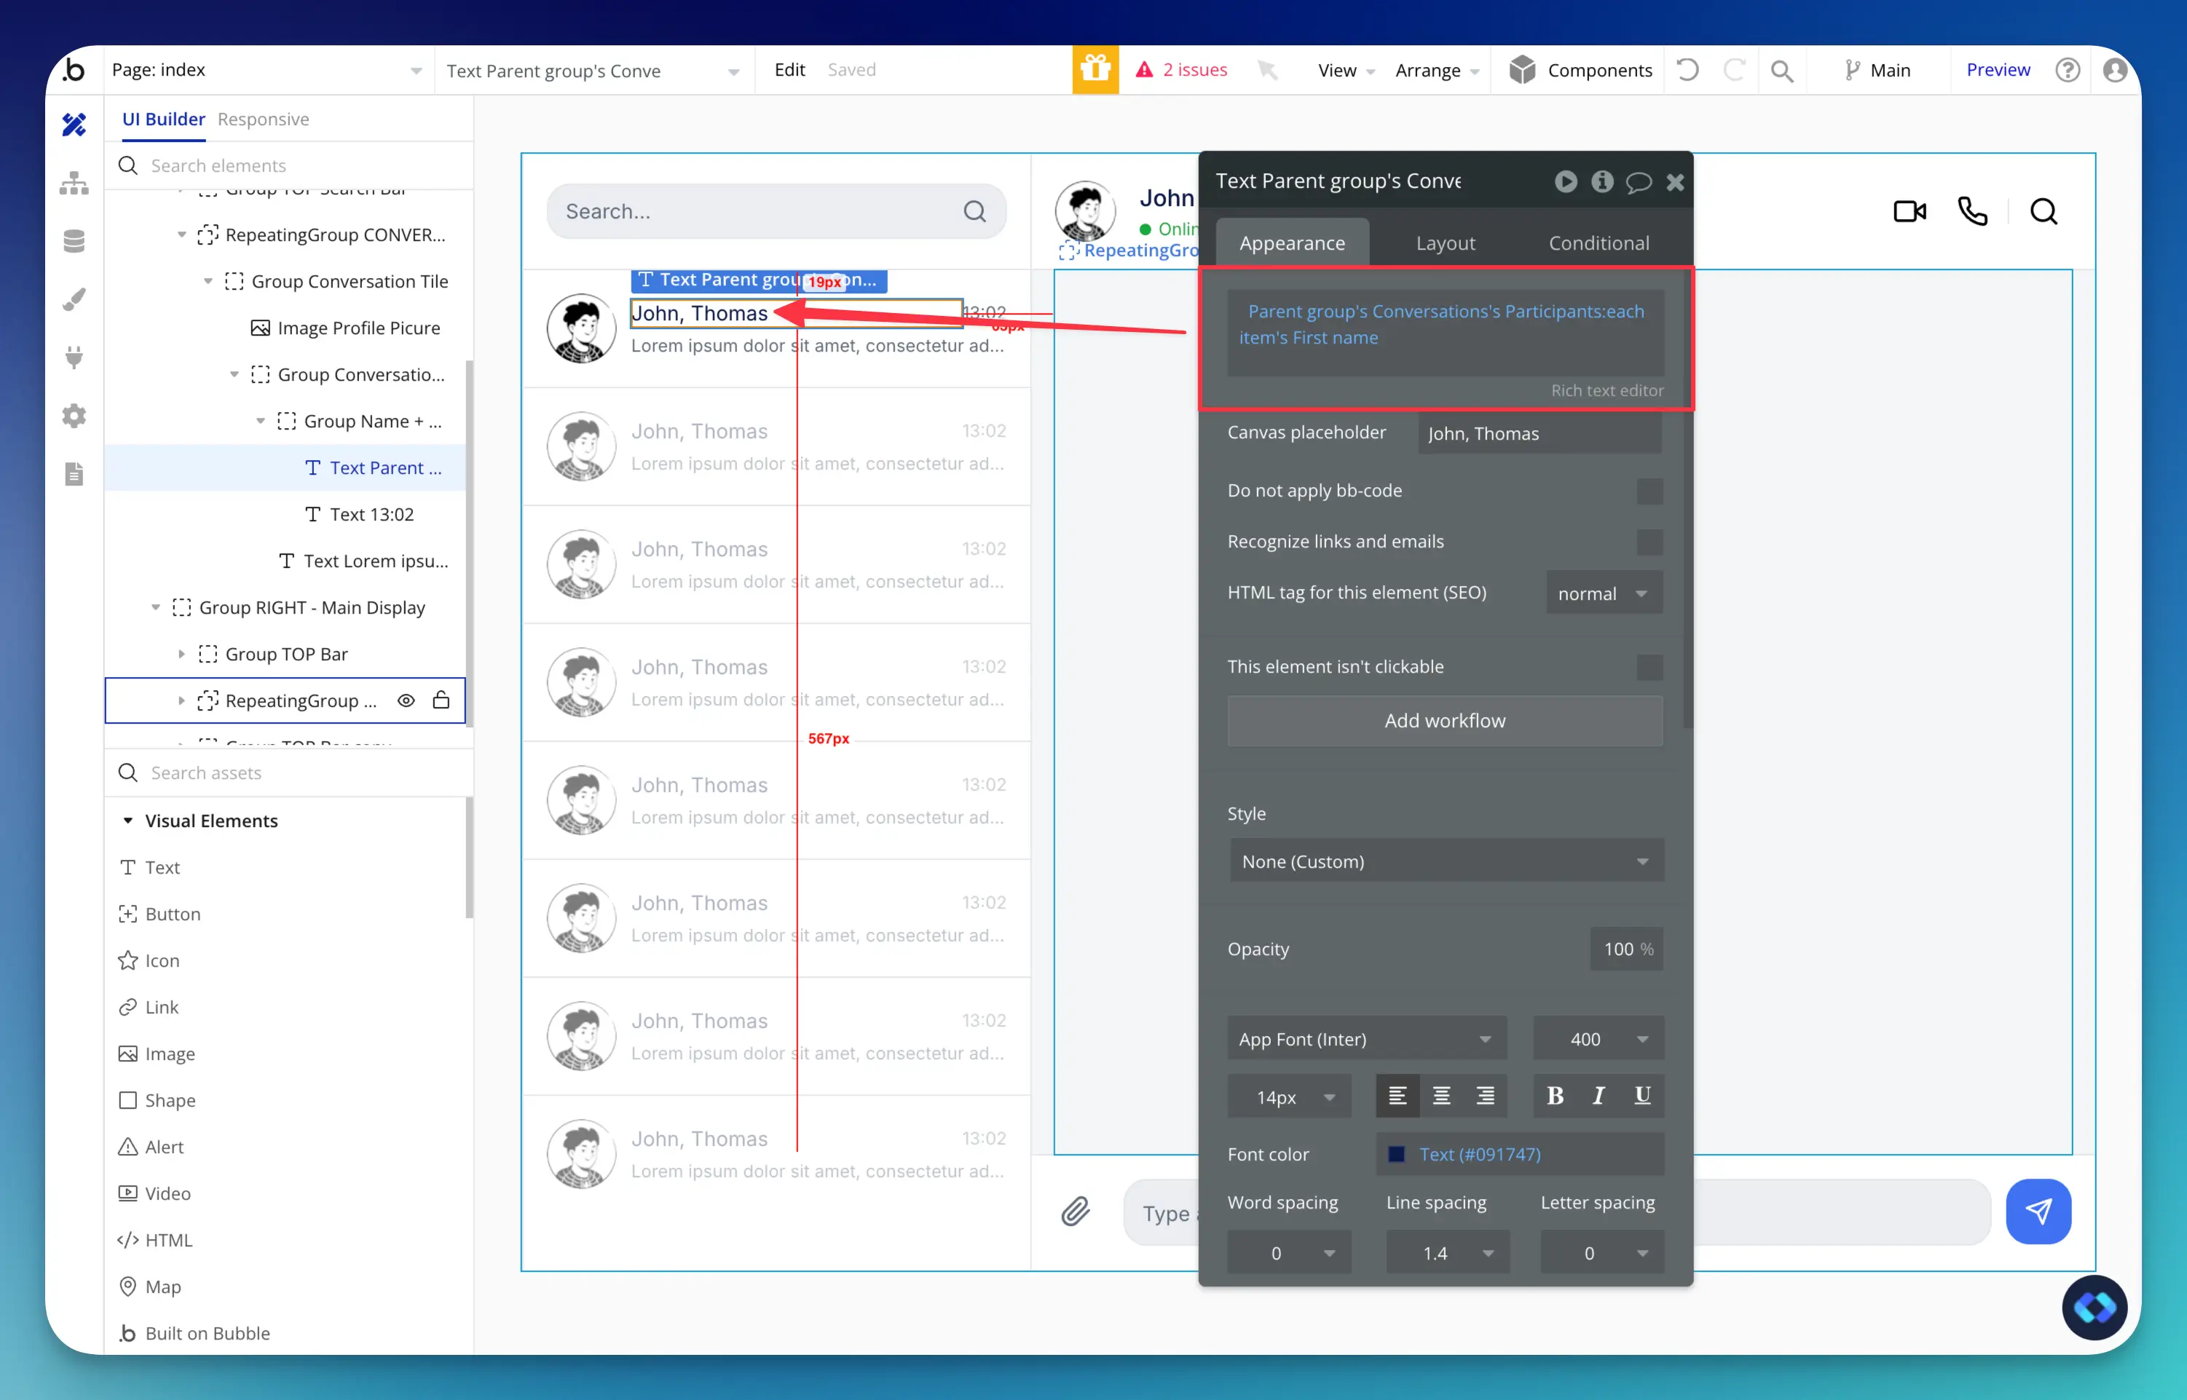
Task: Check This element isn't clickable box
Action: tap(1650, 668)
